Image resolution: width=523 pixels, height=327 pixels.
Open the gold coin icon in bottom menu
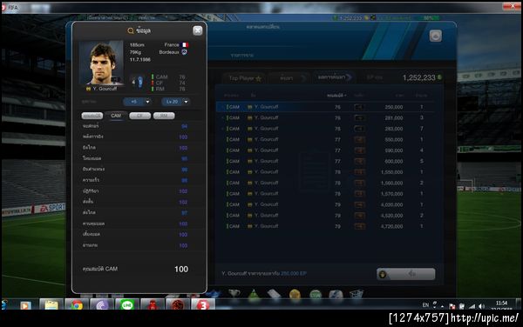(x=295, y=294)
